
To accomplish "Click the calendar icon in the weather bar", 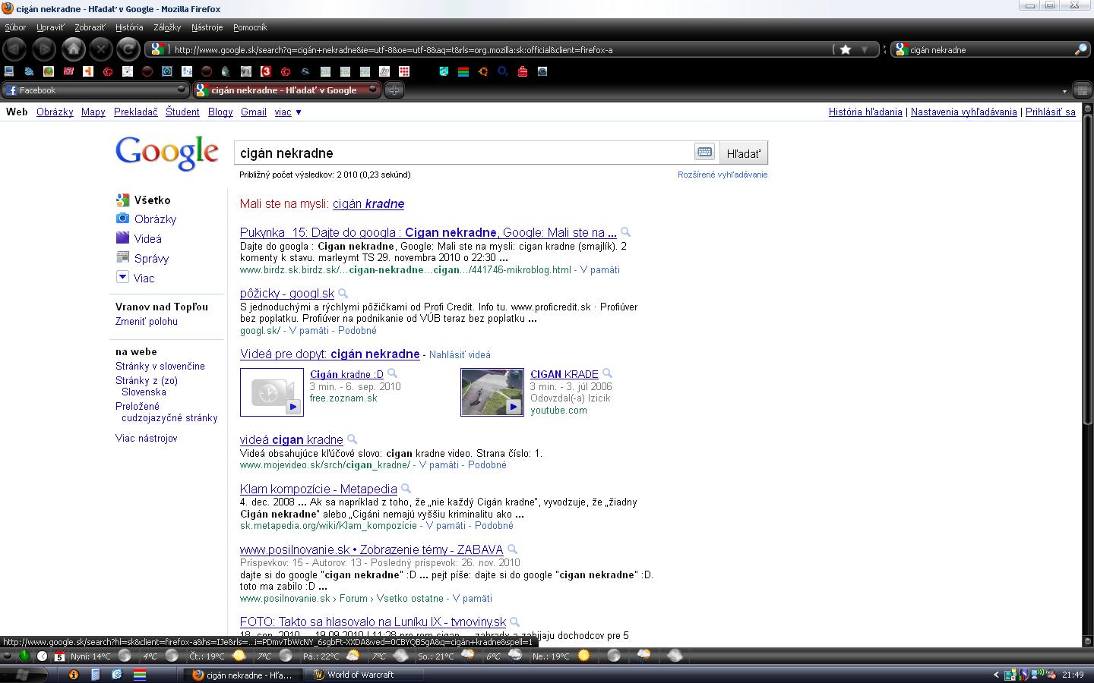I will 59,656.
